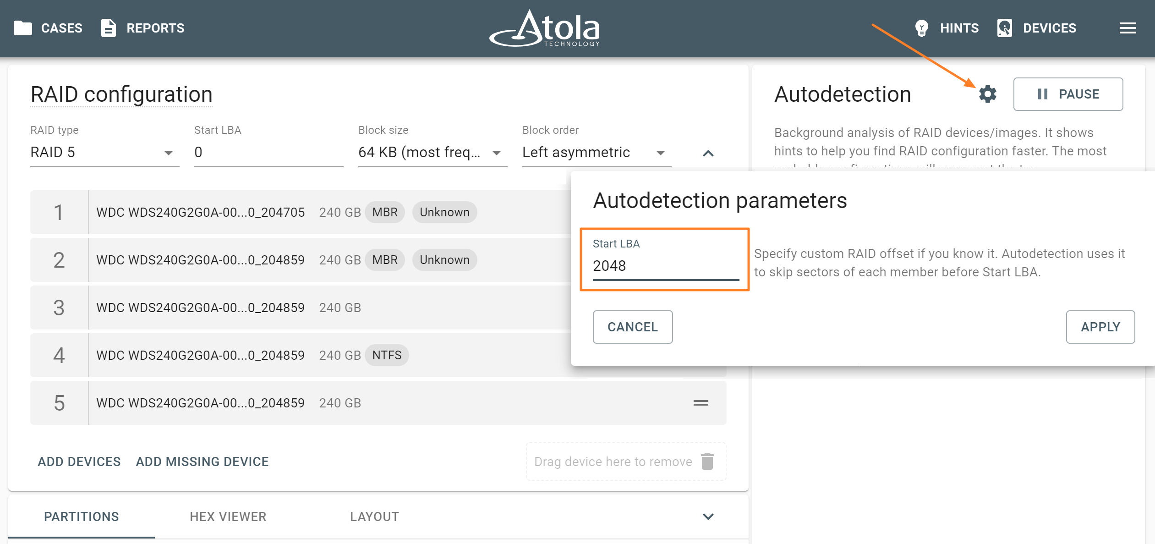Pause the autodetection
This screenshot has width=1155, height=544.
tap(1068, 94)
